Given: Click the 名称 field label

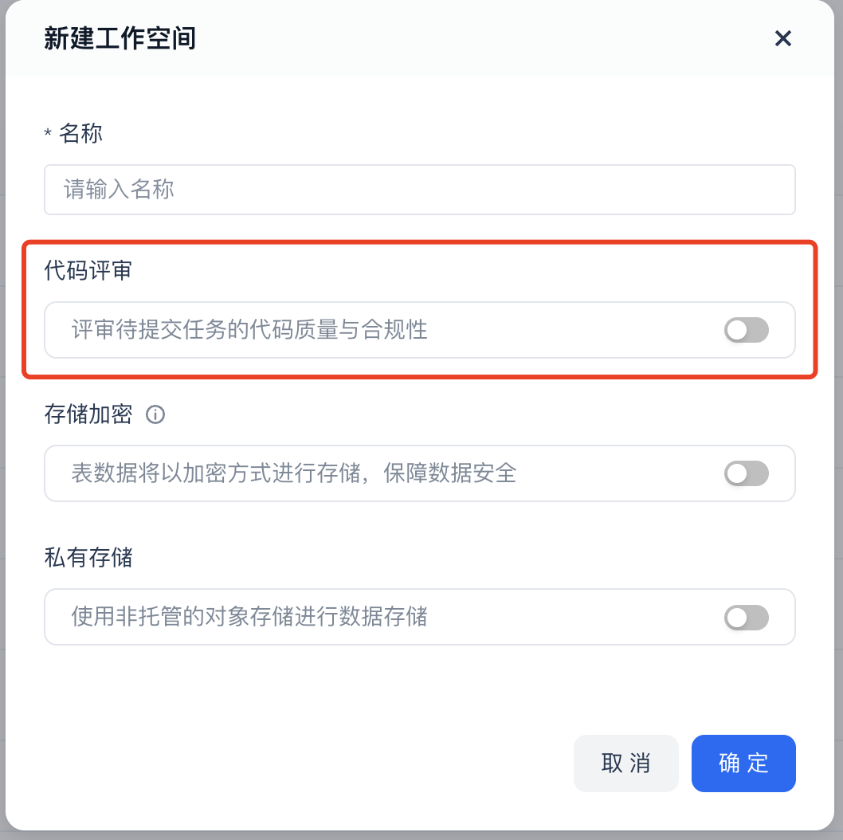Looking at the screenshot, I should click(80, 133).
